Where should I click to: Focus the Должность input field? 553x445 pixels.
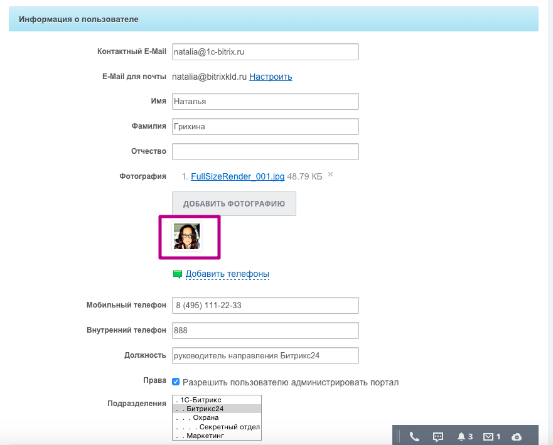tap(266, 355)
